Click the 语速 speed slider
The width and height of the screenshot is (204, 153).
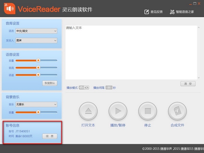tap(36, 75)
